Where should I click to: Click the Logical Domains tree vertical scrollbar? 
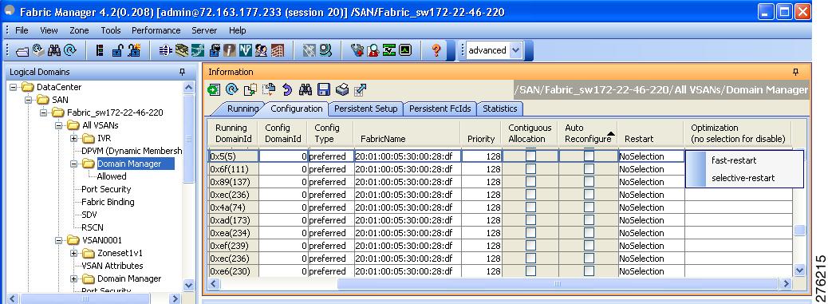coord(188,138)
